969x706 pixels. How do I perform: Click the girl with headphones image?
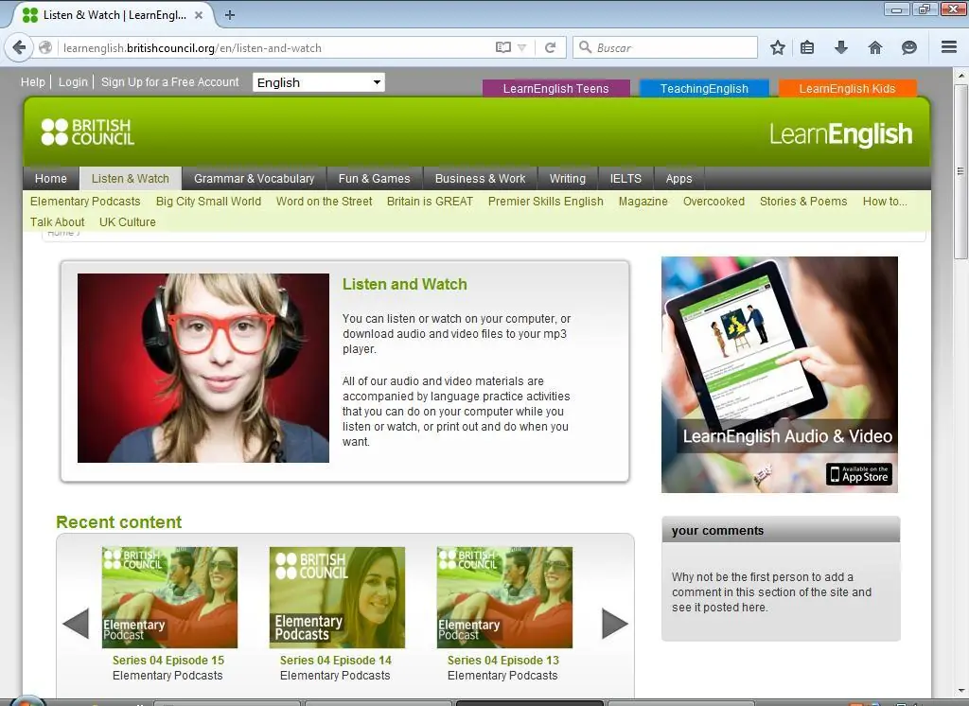point(203,368)
